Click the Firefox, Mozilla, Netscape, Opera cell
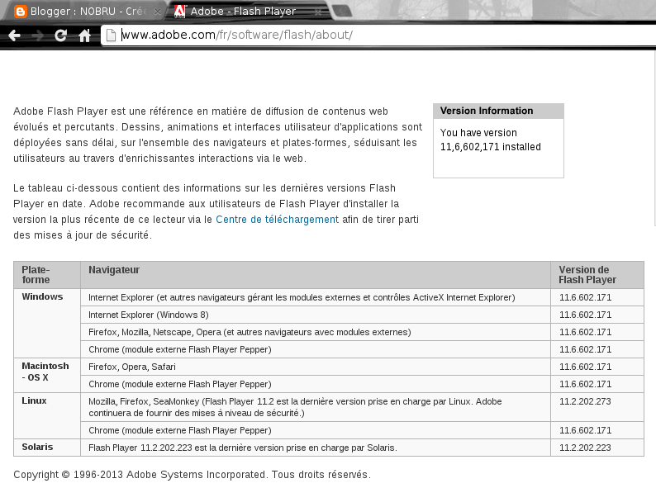 (316, 332)
